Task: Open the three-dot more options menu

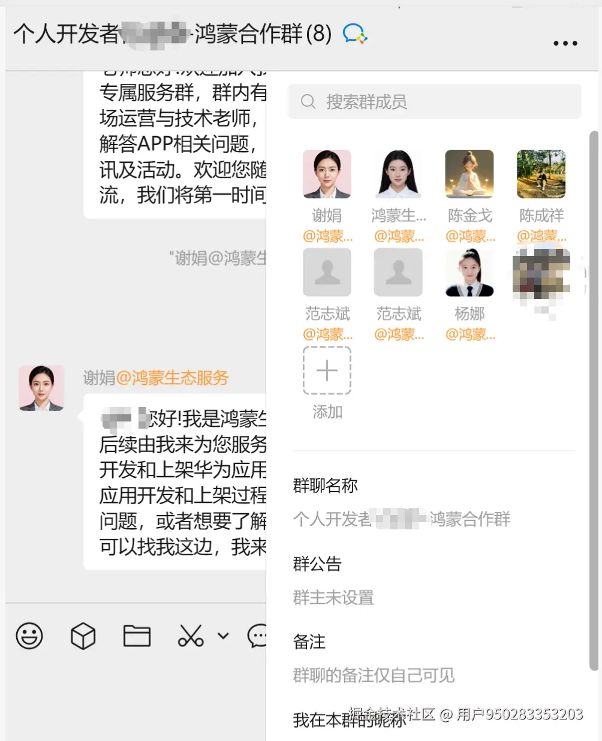Action: click(x=565, y=43)
